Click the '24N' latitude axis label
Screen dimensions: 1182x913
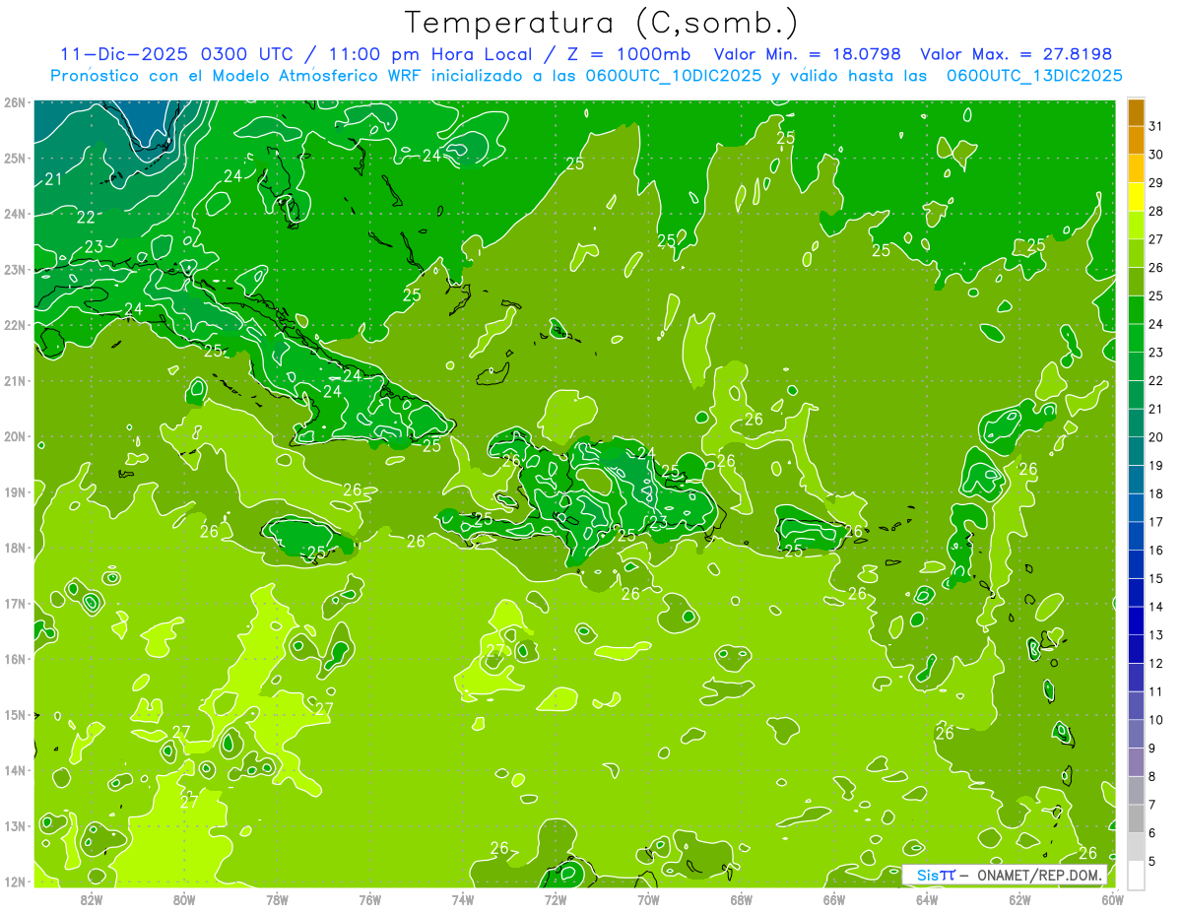14,214
